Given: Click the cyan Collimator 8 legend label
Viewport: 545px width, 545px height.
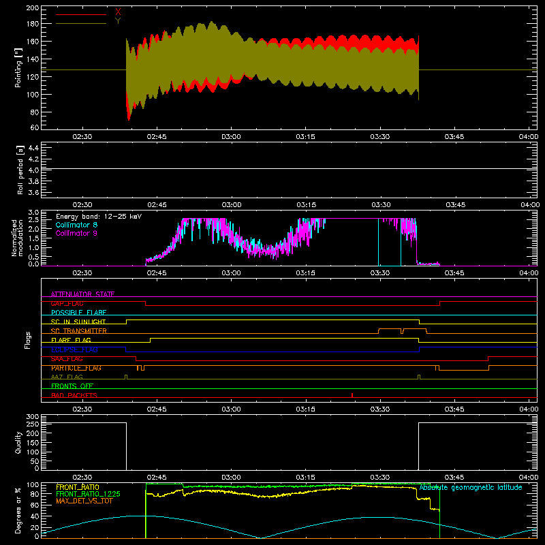Looking at the screenshot, I should tap(76, 225).
